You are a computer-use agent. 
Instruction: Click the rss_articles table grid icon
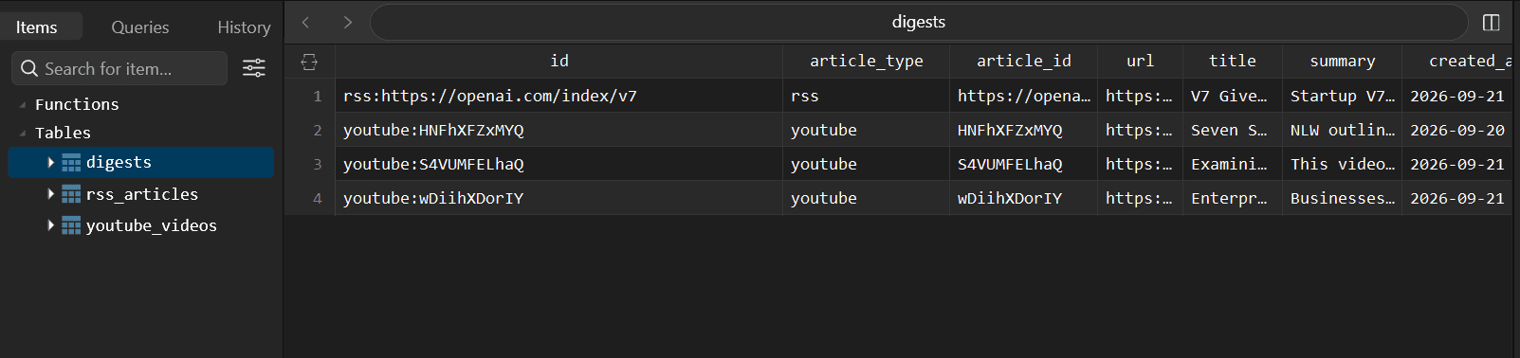click(71, 194)
